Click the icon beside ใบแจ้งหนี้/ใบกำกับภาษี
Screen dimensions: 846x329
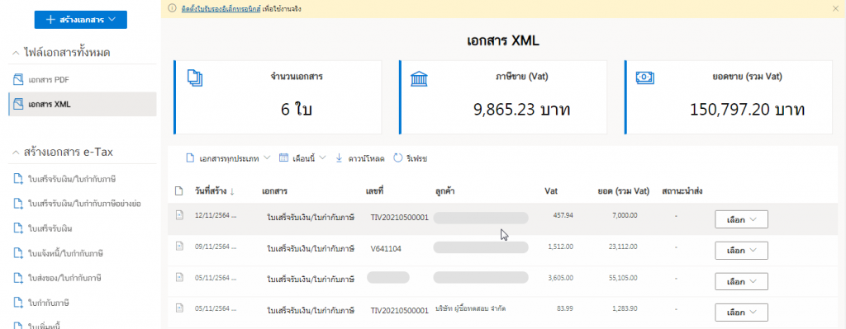(18, 254)
